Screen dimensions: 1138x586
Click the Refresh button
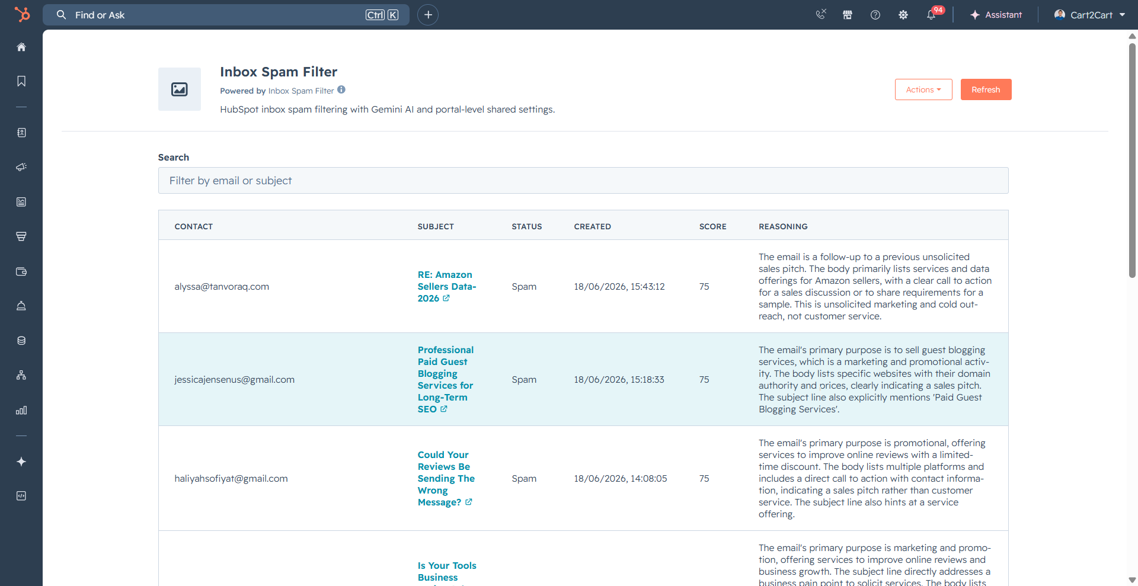coord(986,89)
